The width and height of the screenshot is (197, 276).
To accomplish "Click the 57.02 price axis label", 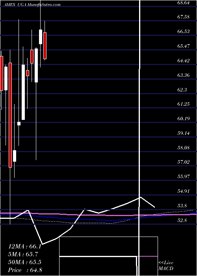I will [x=184, y=162].
